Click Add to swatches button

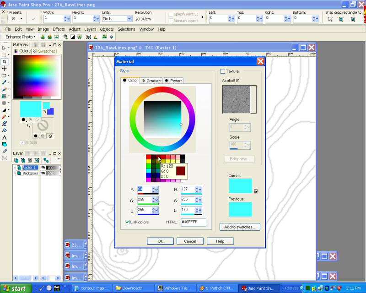pos(240,227)
